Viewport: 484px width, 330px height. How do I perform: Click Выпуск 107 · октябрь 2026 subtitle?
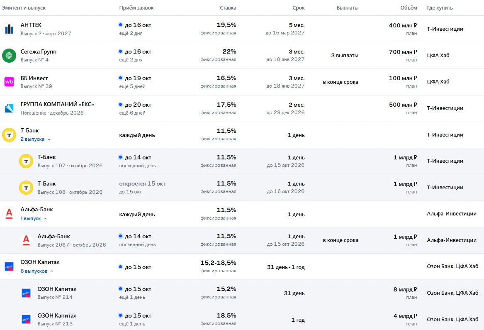tap(70, 166)
